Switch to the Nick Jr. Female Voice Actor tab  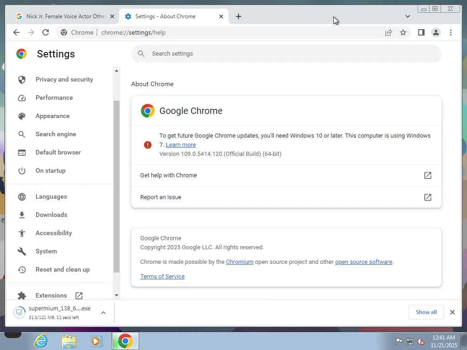[x=65, y=16]
